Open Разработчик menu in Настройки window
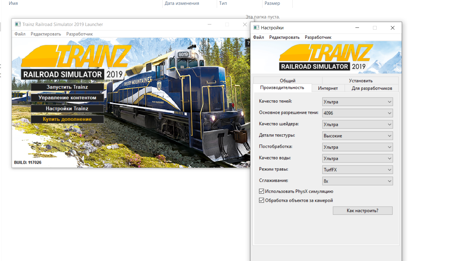This screenshot has width=465, height=261. pos(318,37)
